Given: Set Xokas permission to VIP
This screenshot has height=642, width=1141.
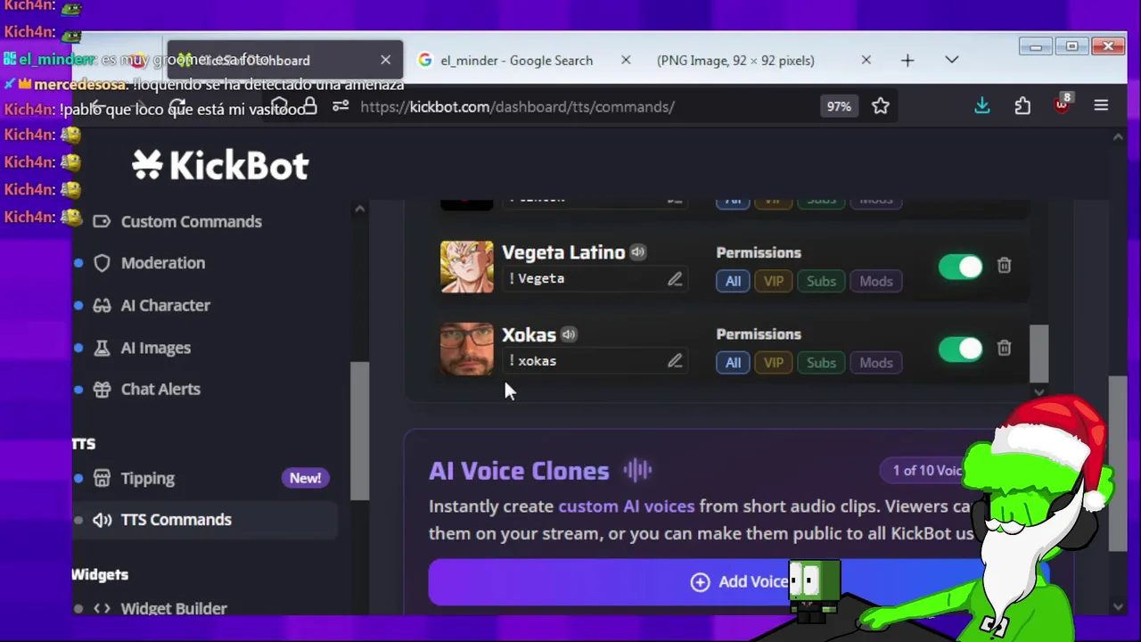Looking at the screenshot, I should (x=774, y=363).
